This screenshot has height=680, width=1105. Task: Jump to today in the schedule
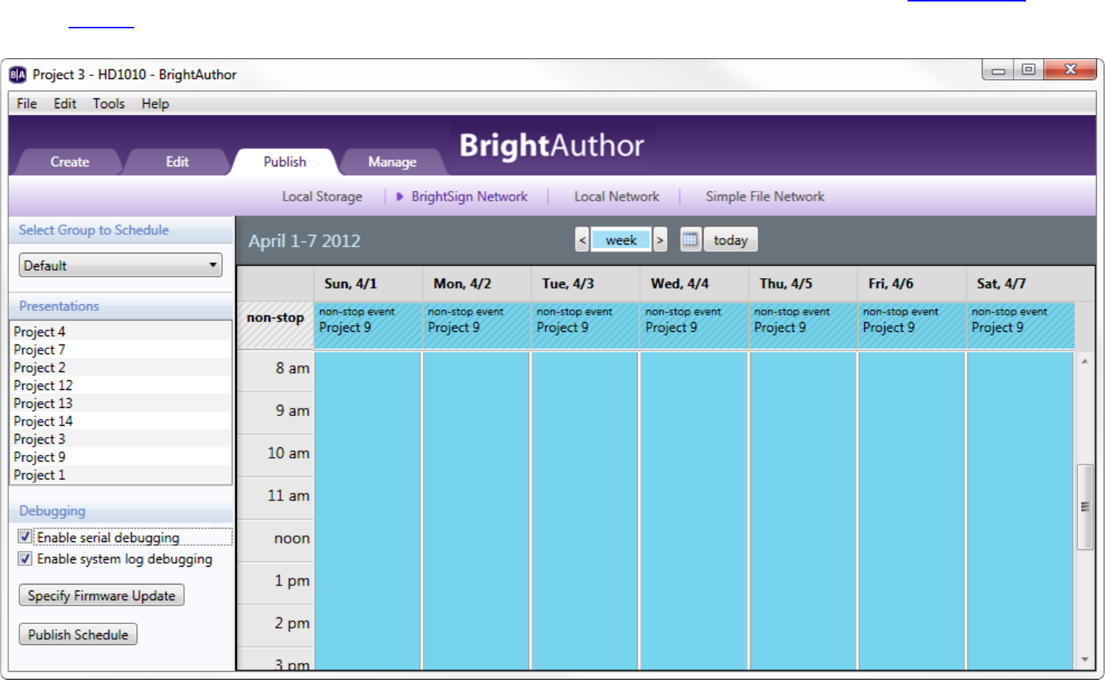pos(730,240)
